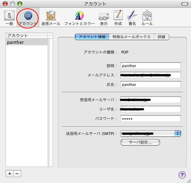The width and height of the screenshot is (191, 183).
Task: Switch to アカウント情報 tab
Action: (x=92, y=37)
